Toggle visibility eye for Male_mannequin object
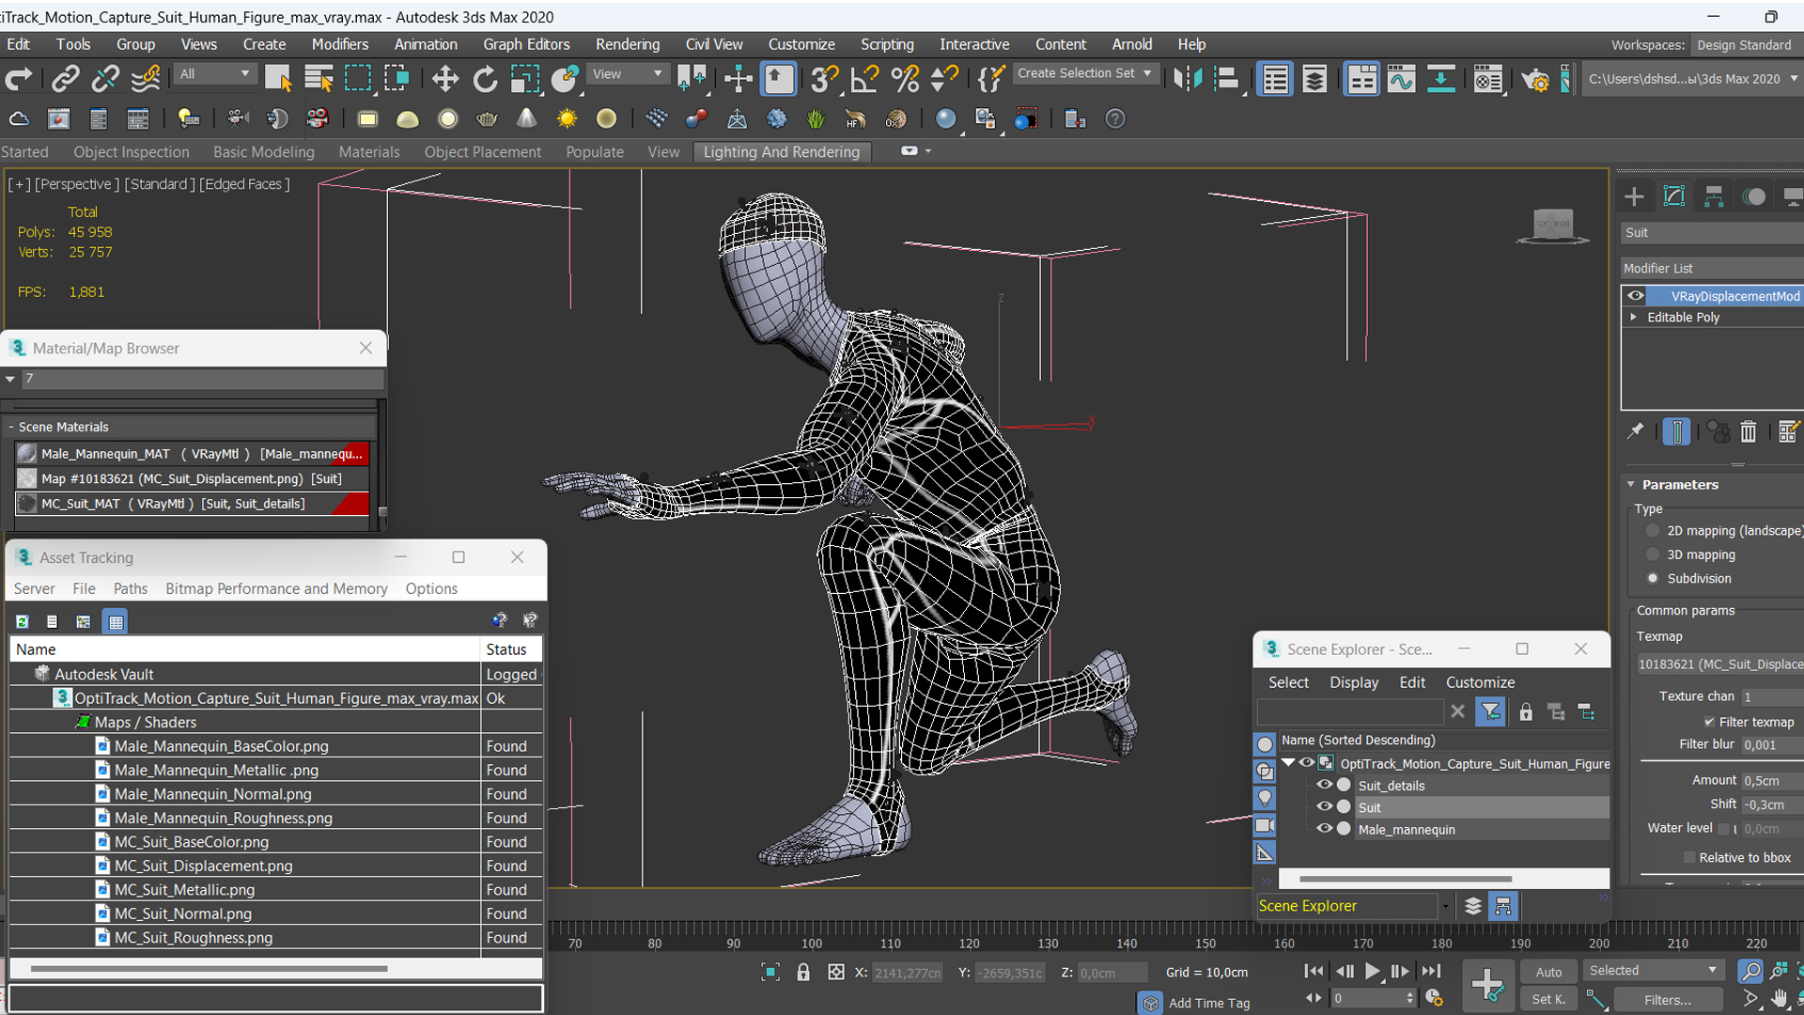 [x=1324, y=828]
